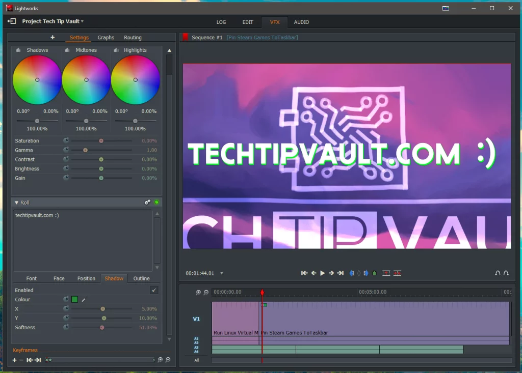
Task: Click the Gamma slider handle
Action: pyautogui.click(x=85, y=150)
